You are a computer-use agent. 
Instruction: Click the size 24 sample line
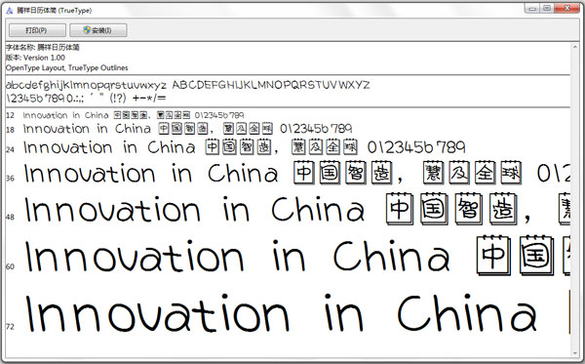245,147
